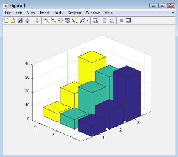Toggle the Edit Plot arrow tool

37,21
